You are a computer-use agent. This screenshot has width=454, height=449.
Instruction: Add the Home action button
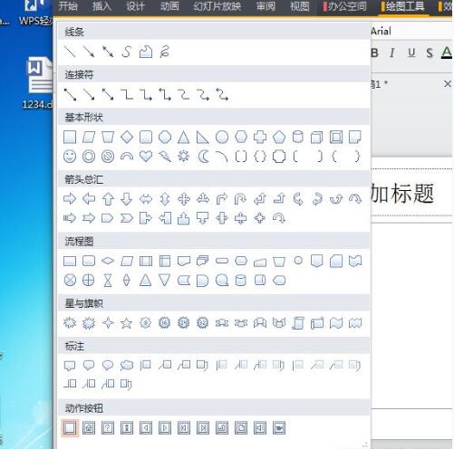(x=89, y=428)
